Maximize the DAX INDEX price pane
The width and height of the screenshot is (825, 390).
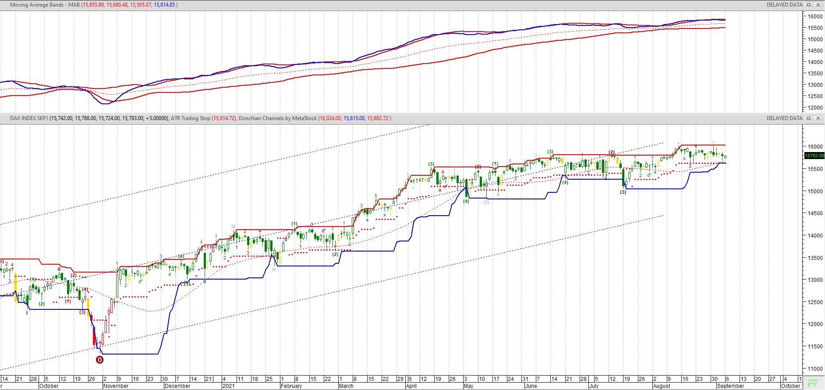(809, 118)
